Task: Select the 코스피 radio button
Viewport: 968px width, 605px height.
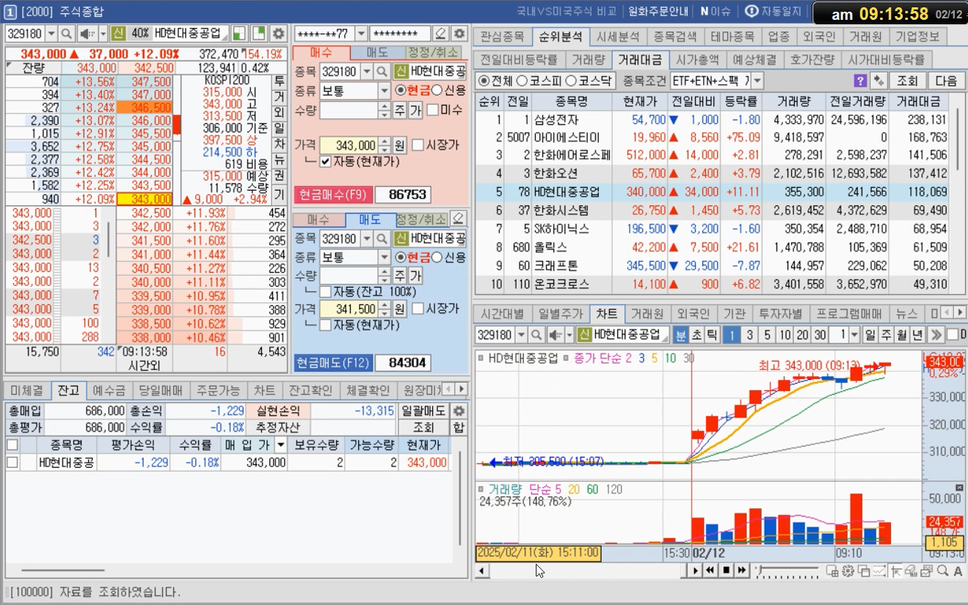Action: 522,81
